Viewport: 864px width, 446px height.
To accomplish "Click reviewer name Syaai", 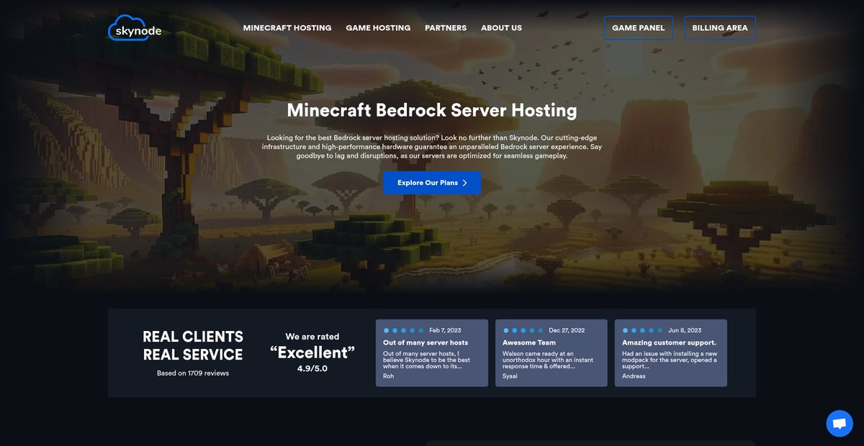I will [510, 376].
